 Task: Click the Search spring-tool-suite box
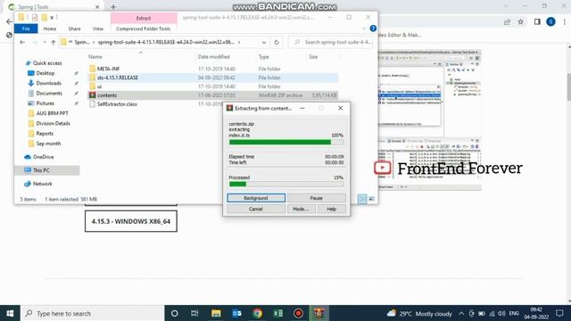331,42
